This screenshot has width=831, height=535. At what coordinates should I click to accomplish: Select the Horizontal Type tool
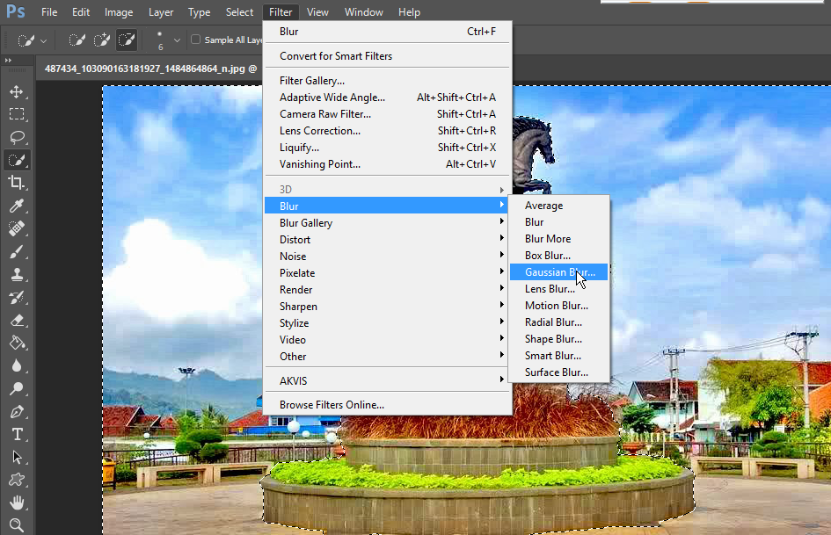pyautogui.click(x=18, y=433)
